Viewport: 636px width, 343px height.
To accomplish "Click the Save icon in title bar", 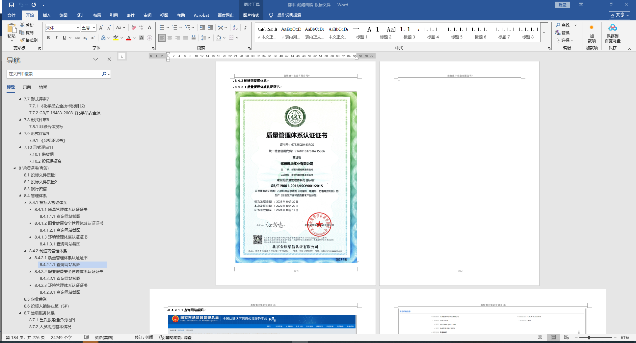I will [12, 5].
